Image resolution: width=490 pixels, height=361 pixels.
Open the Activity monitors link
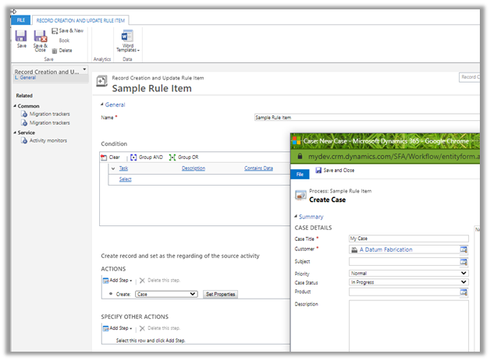48,140
